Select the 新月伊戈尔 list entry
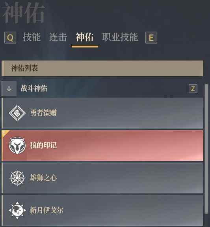 [x=102, y=211]
